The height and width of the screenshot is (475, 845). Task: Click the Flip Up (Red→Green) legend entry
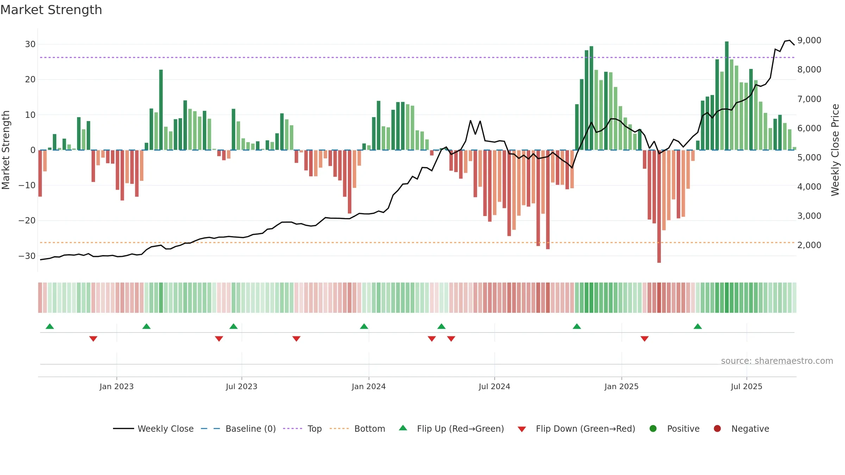pyautogui.click(x=451, y=429)
